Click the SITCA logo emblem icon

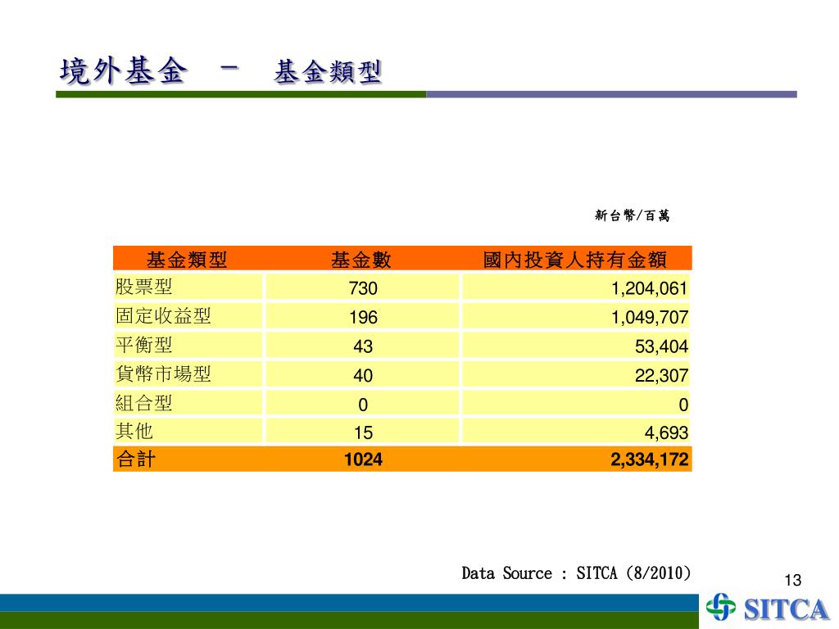pyautogui.click(x=720, y=607)
